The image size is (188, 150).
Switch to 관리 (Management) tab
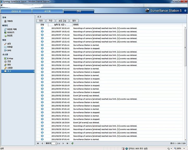(79, 11)
